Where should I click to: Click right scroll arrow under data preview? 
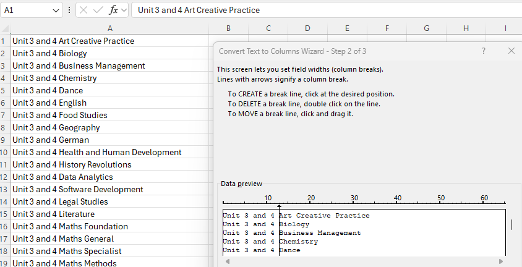[500, 261]
